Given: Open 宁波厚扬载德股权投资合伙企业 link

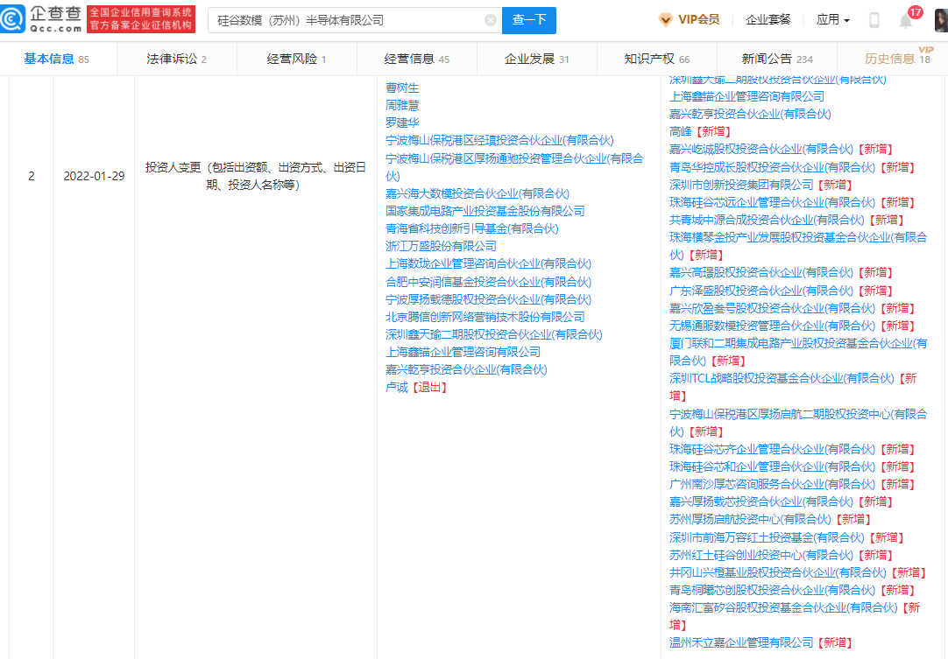Looking at the screenshot, I should click(489, 299).
